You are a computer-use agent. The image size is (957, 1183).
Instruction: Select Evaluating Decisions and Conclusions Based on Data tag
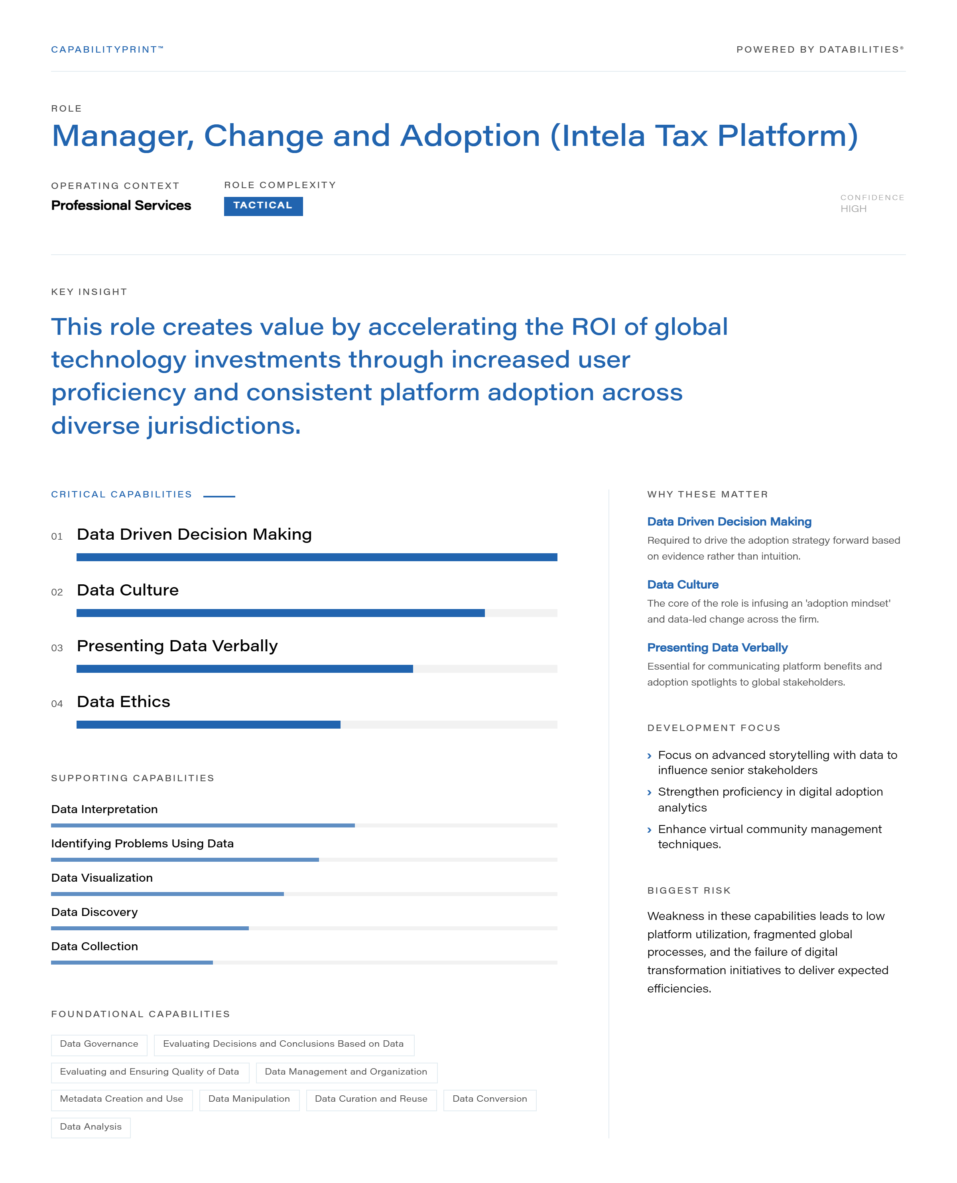(284, 1044)
